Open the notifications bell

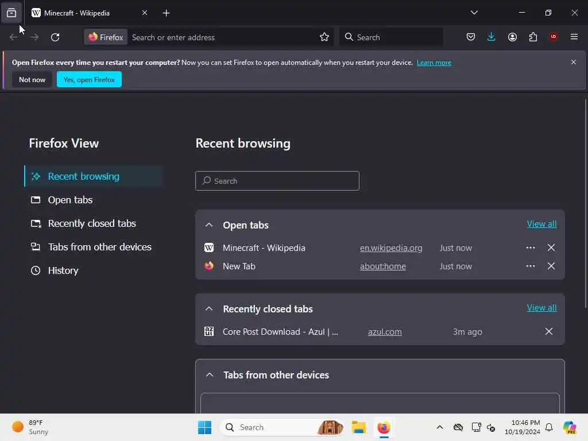pos(549,427)
